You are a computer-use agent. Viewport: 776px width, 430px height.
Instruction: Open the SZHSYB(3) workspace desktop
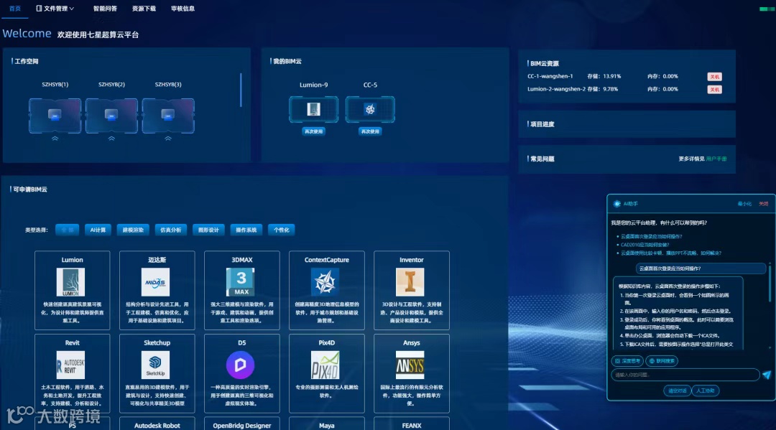click(168, 116)
